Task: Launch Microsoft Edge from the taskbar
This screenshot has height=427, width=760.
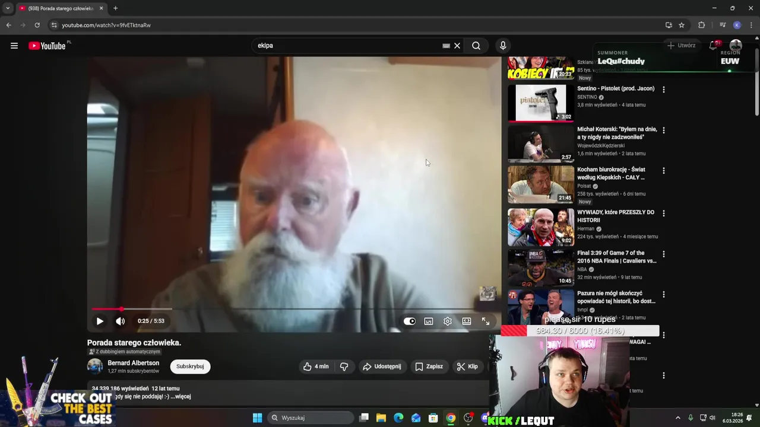Action: [x=398, y=418]
